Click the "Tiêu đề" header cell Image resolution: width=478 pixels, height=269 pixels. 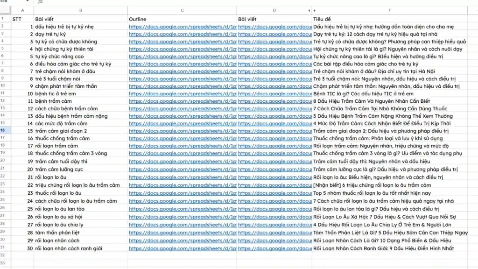coord(390,19)
